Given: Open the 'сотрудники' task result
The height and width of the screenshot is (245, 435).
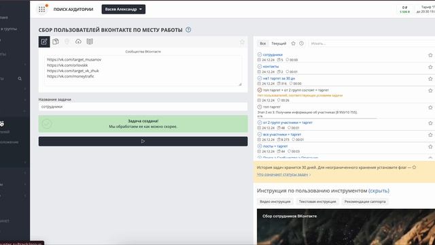Looking at the screenshot, I should [x=273, y=54].
